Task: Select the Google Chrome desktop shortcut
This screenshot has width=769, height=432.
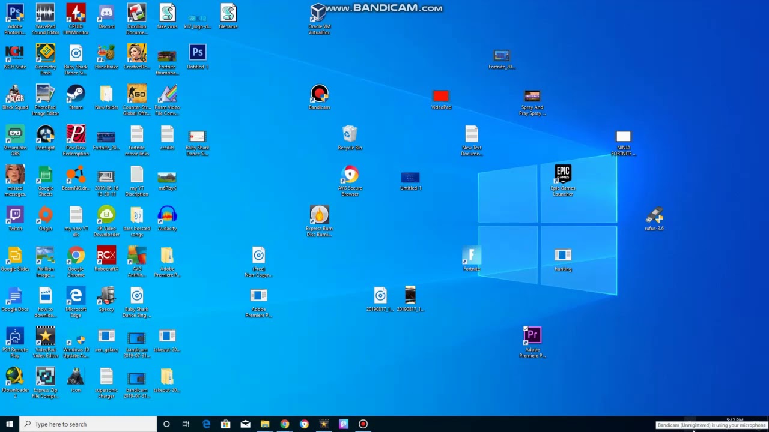Action: click(x=76, y=261)
